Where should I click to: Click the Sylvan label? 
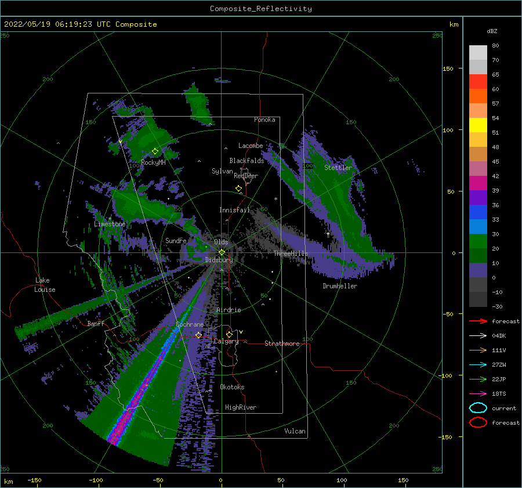coord(222,171)
